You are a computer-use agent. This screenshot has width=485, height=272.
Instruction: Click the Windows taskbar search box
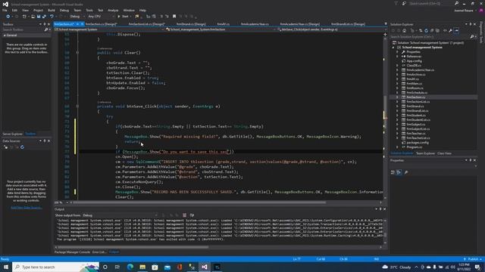(55, 267)
